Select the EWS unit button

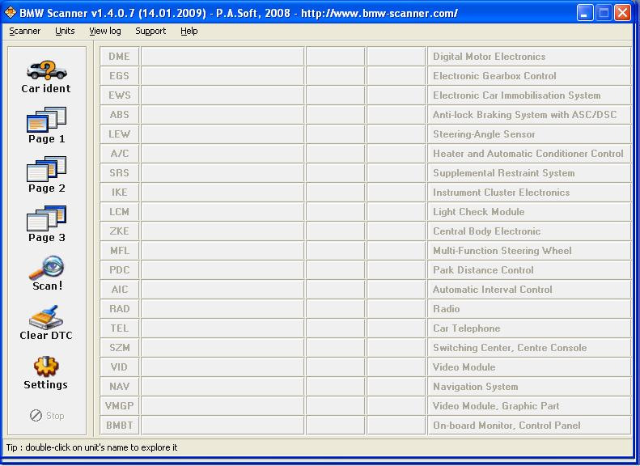pos(119,95)
